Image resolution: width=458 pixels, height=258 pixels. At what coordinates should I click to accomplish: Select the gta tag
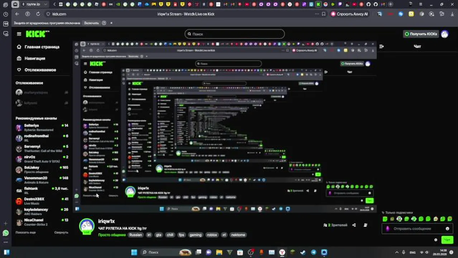point(159,235)
